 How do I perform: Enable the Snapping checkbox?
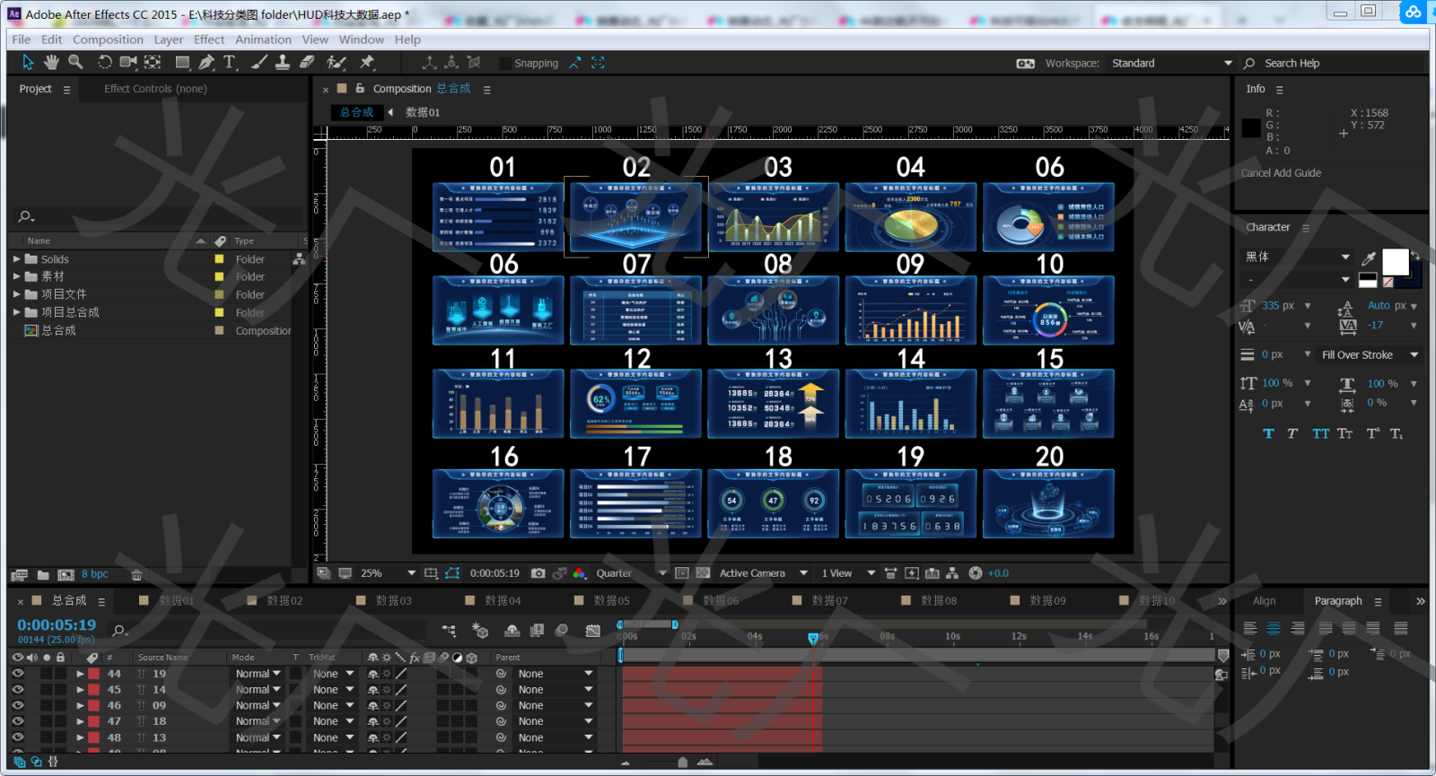pyautogui.click(x=505, y=64)
